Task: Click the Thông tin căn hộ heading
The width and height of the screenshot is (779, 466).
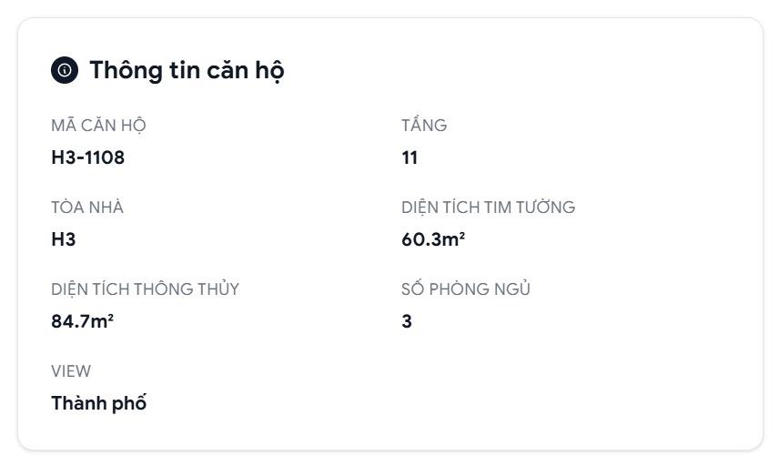Action: [187, 70]
